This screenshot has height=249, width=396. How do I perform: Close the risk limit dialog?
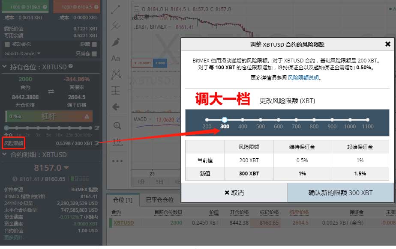point(388,44)
